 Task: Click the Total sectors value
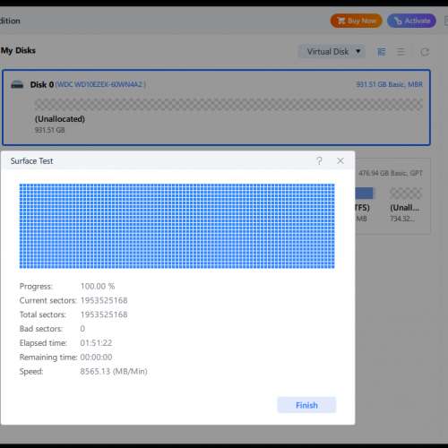pyautogui.click(x=104, y=314)
